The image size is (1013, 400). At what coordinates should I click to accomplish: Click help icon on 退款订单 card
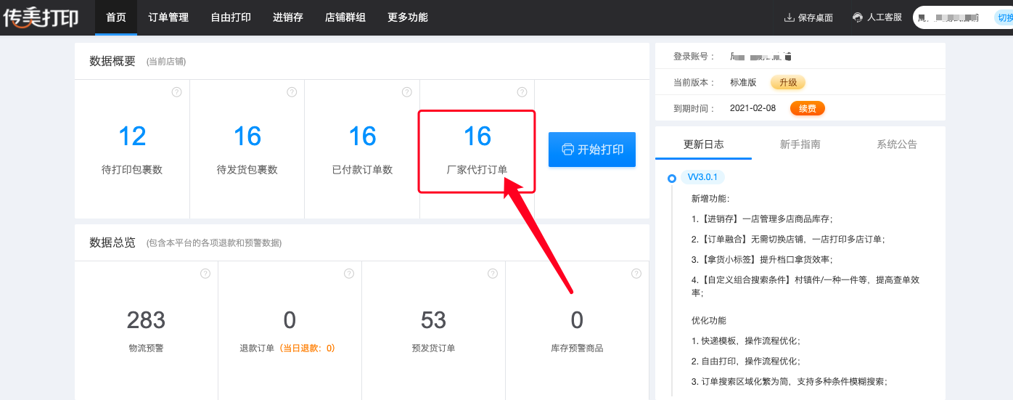[x=349, y=274]
